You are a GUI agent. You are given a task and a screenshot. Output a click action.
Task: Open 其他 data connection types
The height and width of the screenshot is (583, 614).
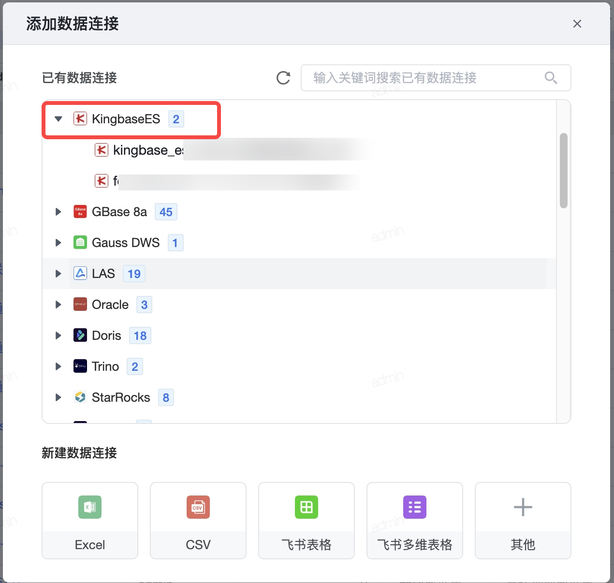[x=523, y=521]
